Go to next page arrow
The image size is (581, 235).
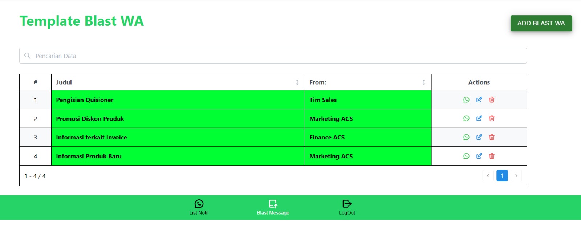pos(516,176)
